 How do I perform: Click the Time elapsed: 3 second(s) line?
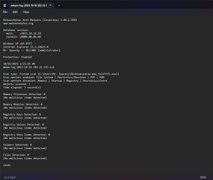click(22, 87)
